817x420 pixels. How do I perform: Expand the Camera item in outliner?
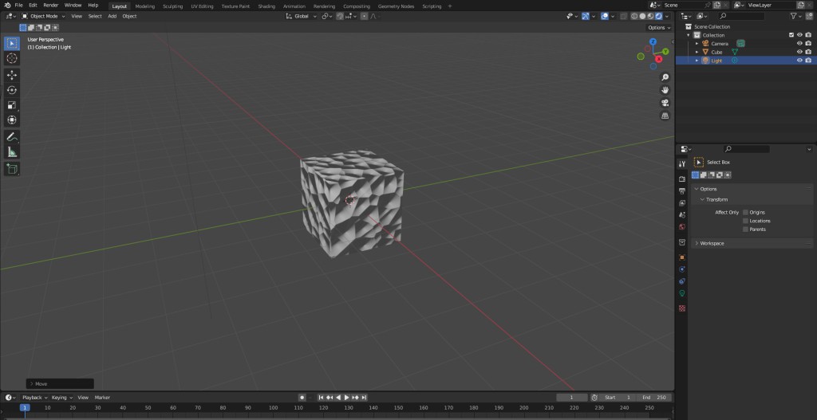[697, 43]
